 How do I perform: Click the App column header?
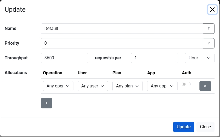151,73
